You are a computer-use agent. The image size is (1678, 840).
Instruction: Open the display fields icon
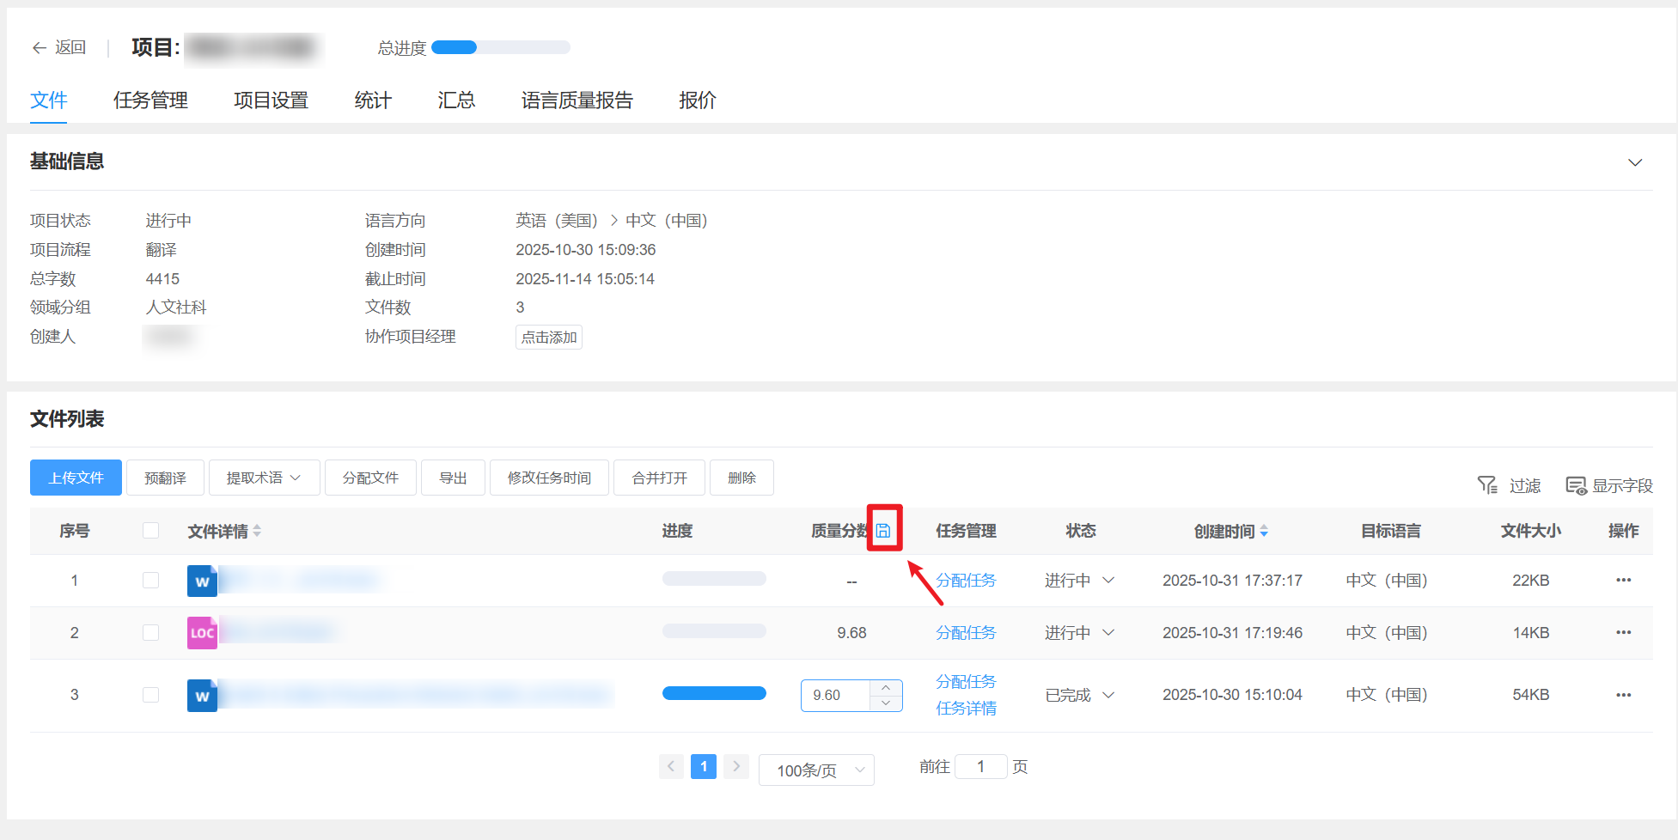point(1576,485)
